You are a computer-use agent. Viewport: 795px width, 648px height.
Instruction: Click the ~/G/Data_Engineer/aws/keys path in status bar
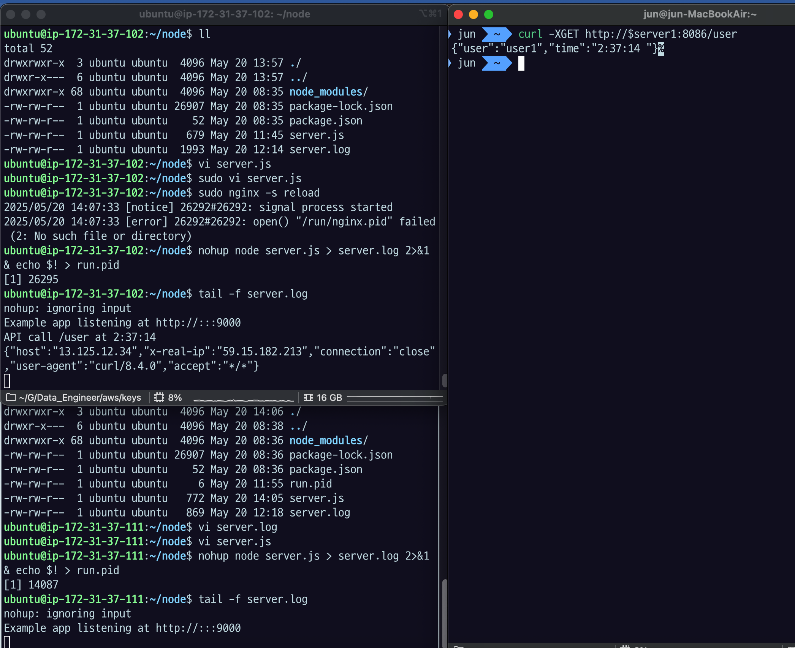point(80,397)
